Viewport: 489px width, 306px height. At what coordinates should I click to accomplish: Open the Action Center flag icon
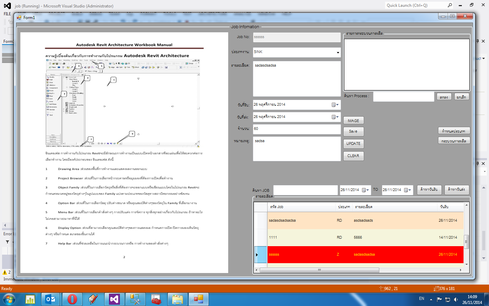click(x=439, y=300)
